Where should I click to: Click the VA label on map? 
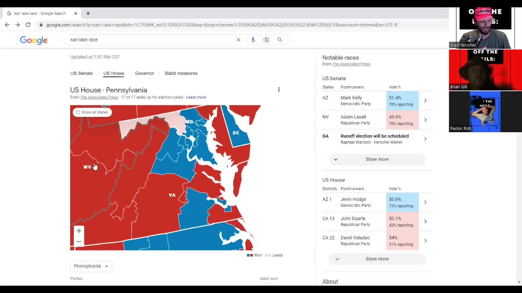[172, 195]
